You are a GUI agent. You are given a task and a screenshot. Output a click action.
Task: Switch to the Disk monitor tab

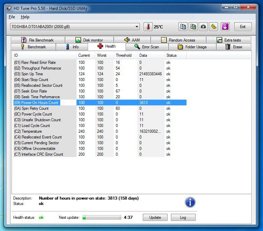(x=89, y=40)
